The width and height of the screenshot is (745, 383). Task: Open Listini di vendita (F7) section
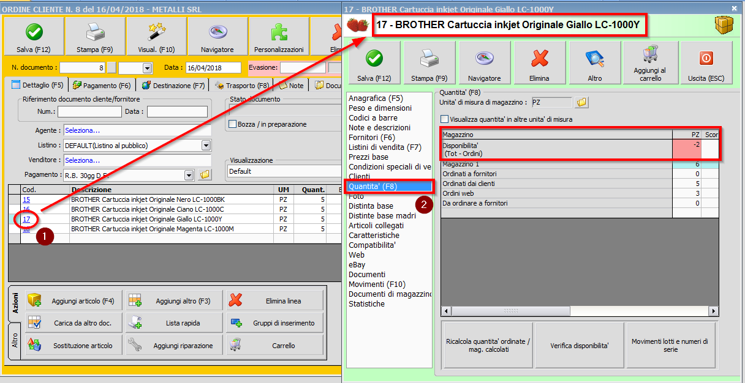[385, 147]
